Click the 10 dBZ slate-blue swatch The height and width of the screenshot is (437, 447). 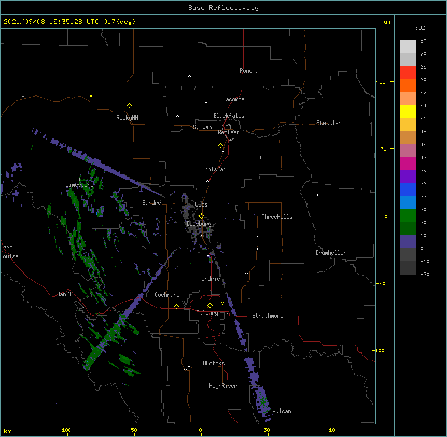pyautogui.click(x=408, y=242)
